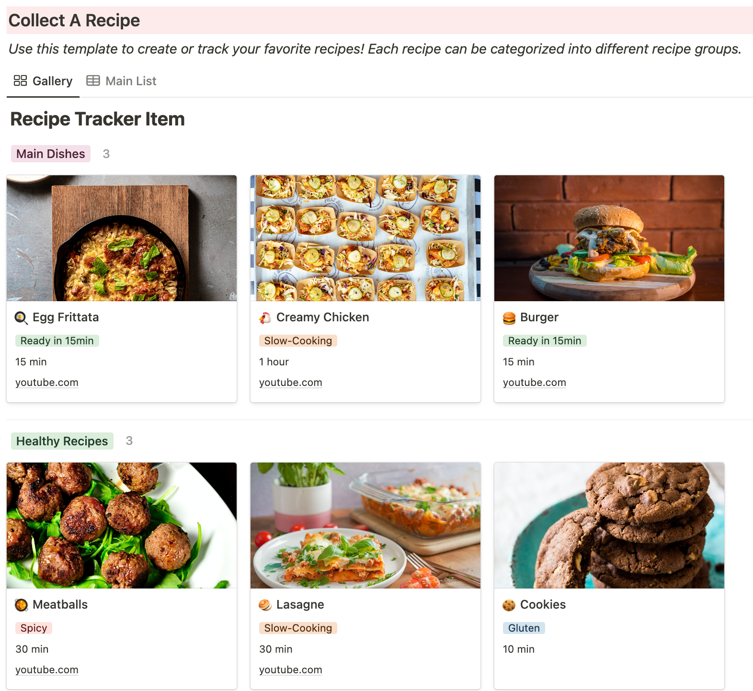
Task: Click the Spicy tag on Meatballs
Action: click(34, 628)
